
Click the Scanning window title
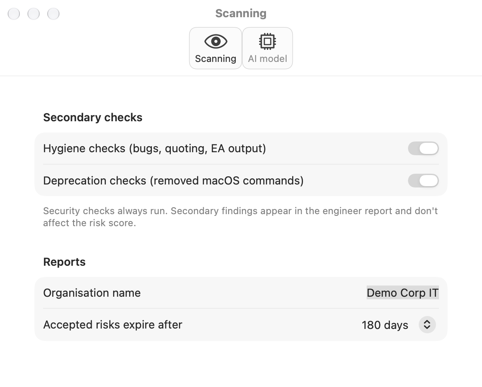[241, 13]
